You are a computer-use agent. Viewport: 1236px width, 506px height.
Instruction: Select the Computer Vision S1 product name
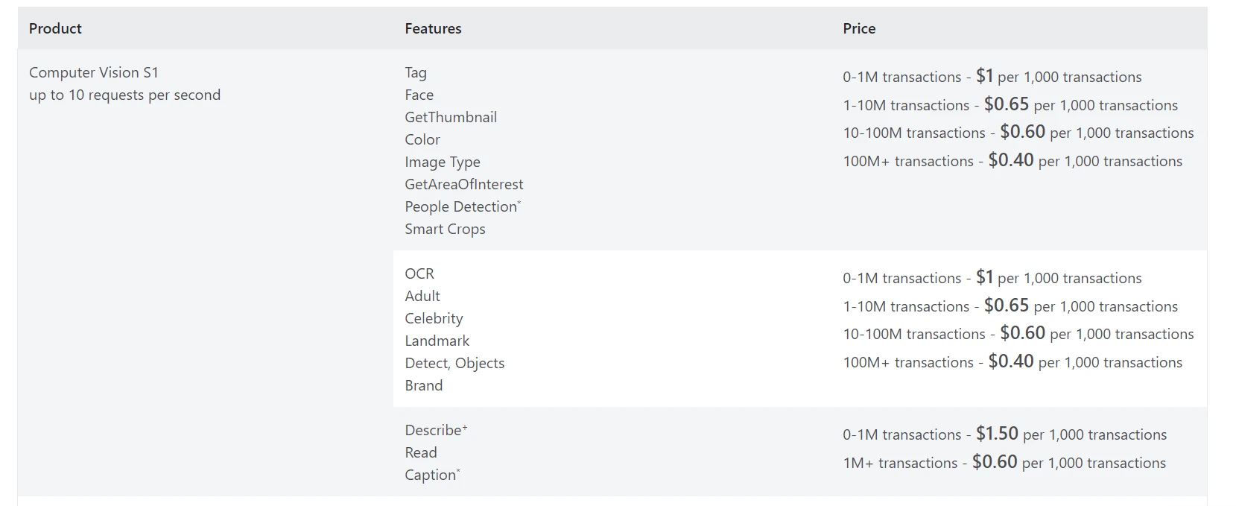point(94,72)
